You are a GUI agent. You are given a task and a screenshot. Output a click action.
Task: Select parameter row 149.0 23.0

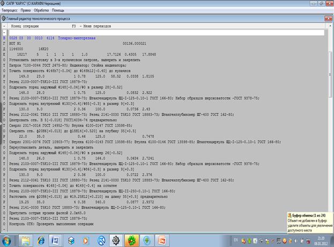tap(86, 76)
